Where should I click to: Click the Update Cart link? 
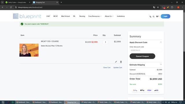click(118, 68)
